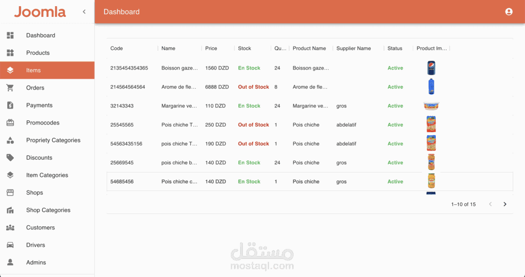Sort by the Stock column header
525x277 pixels.
click(245, 48)
